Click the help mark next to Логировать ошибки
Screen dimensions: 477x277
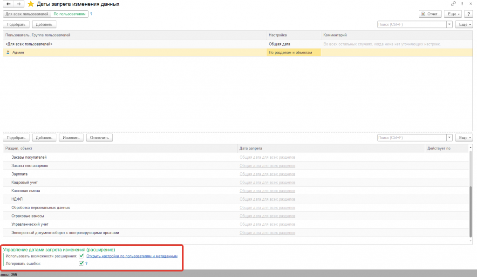point(86,263)
